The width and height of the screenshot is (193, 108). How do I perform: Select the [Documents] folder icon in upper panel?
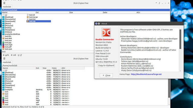click(x=3, y=19)
